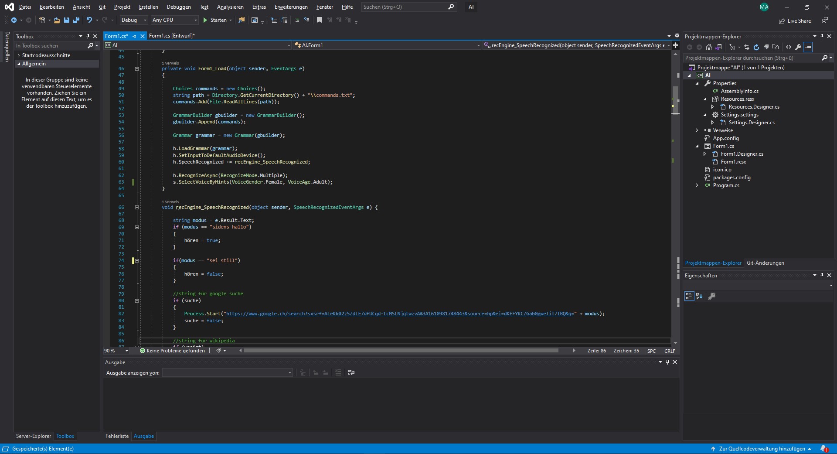This screenshot has height=454, width=837.
Task: Click the Undo arrow icon
Action: click(x=89, y=20)
